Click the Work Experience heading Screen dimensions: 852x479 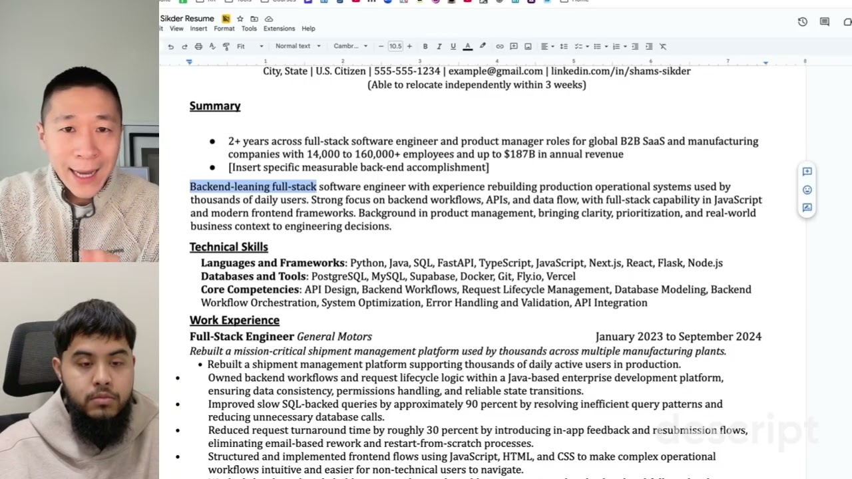[x=234, y=320]
